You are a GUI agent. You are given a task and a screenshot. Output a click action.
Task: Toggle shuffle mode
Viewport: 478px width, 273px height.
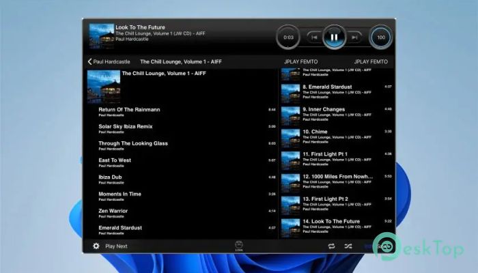[x=348, y=246]
